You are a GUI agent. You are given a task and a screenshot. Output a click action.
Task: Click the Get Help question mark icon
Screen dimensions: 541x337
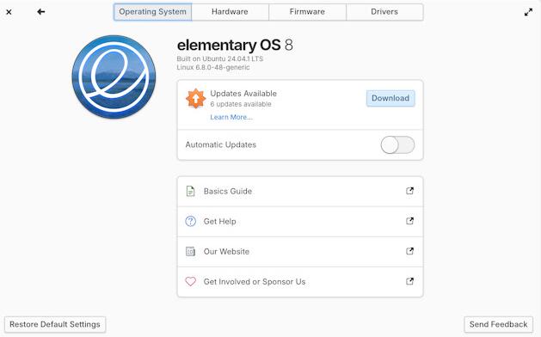[190, 221]
